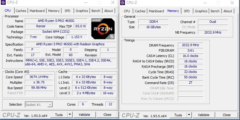Click the NB Frequency value 2032.9 MHz
The width and height of the screenshot is (240, 120).
point(213,32)
